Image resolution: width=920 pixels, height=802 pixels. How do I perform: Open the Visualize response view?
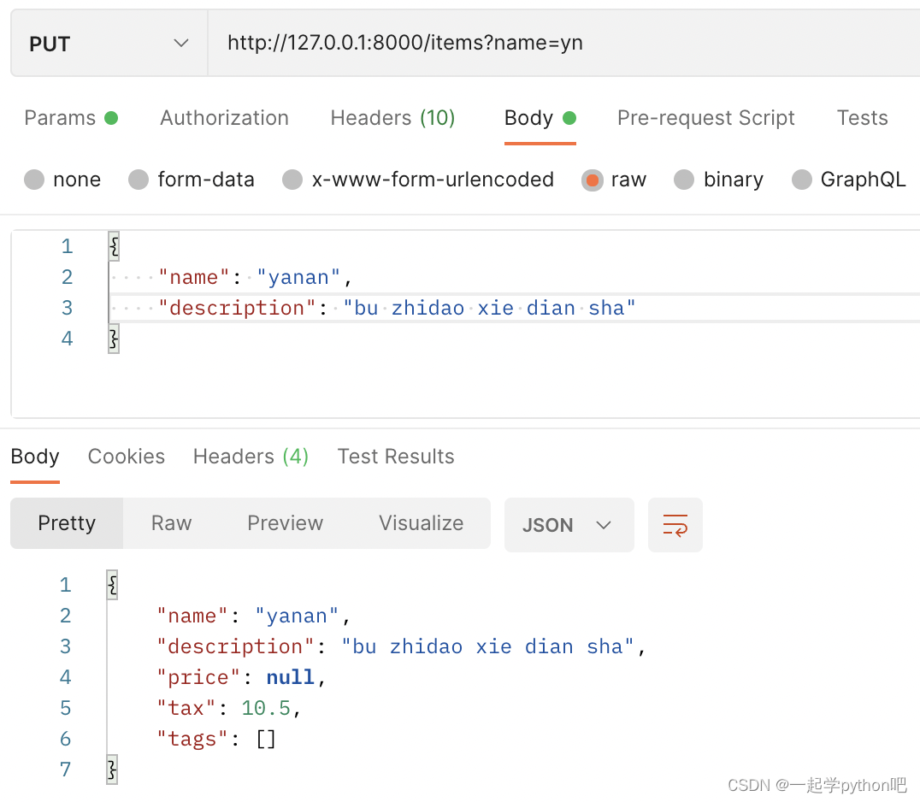point(422,523)
